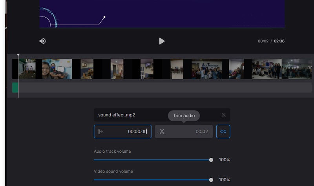This screenshot has height=186, width=314.
Task: Click the 00:00.00 audio start time field
Action: click(x=137, y=132)
